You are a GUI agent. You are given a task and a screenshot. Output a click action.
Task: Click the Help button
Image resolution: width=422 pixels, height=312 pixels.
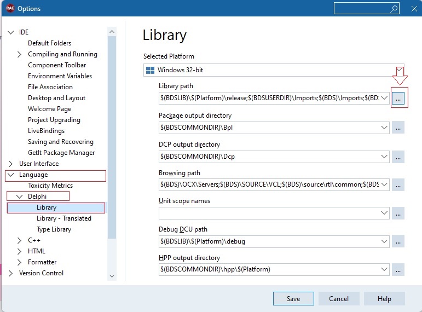click(384, 298)
